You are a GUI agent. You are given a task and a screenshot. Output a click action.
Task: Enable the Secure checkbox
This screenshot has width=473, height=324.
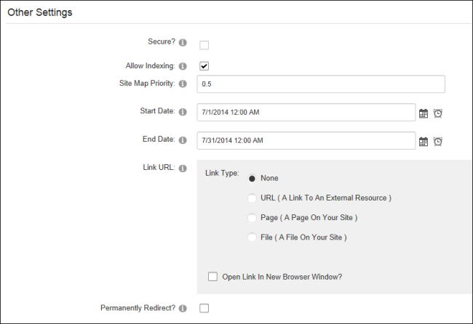click(x=204, y=45)
